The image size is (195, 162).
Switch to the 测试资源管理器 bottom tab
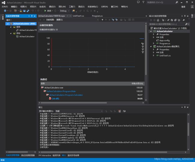[28, 155]
